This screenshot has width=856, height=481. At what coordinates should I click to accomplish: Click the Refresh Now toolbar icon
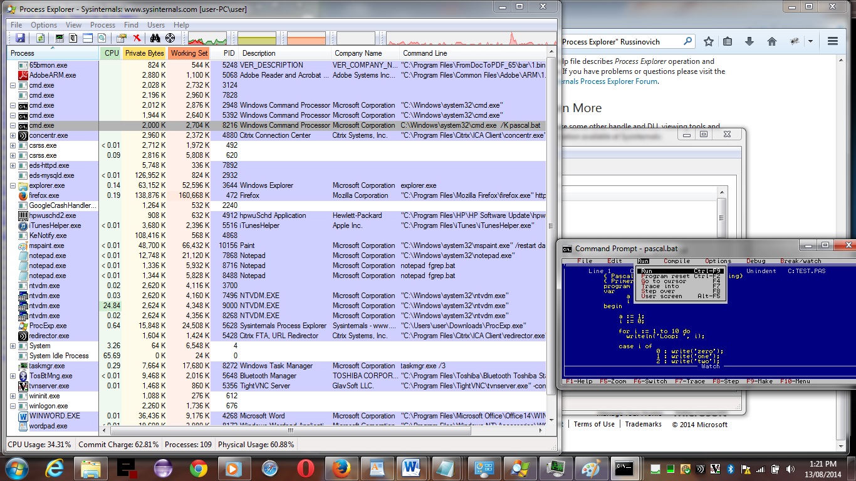(40, 38)
